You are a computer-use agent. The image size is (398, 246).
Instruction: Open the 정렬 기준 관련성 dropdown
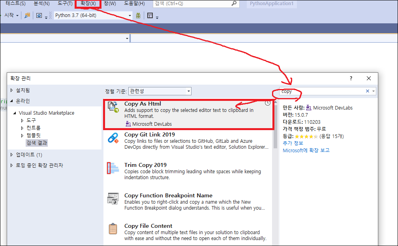(160, 91)
